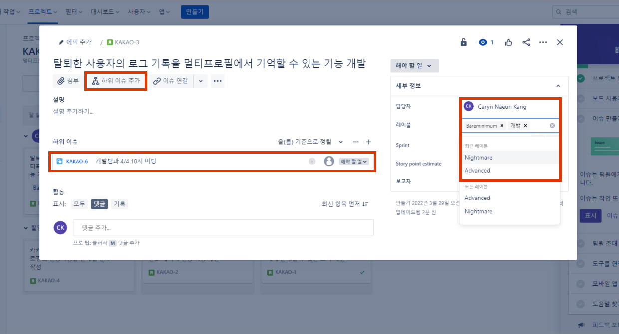
Task: Expand the dropdown beside 이슈 연결
Action: pyautogui.click(x=200, y=81)
